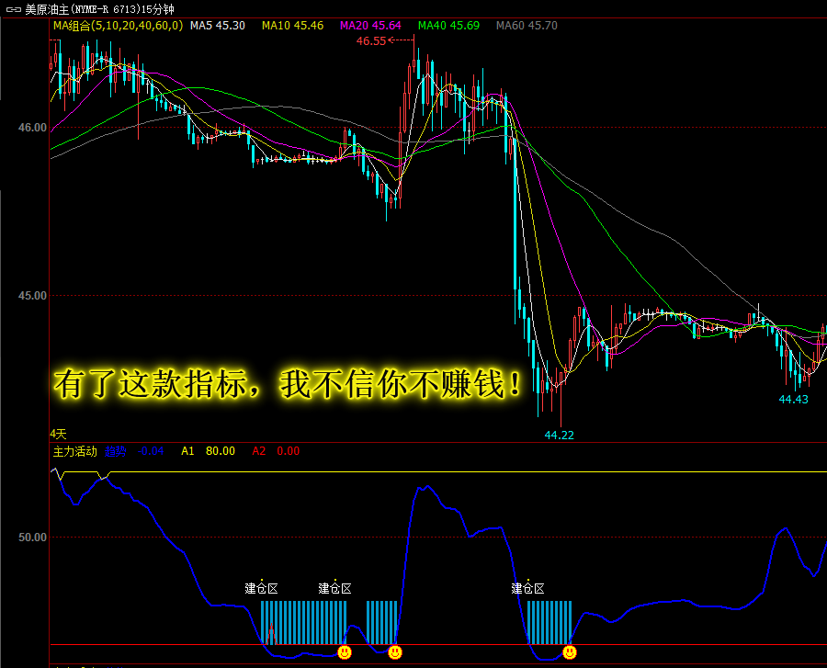827x668 pixels.
Task: Click the A2 0.00 indicator value
Action: coord(276,451)
